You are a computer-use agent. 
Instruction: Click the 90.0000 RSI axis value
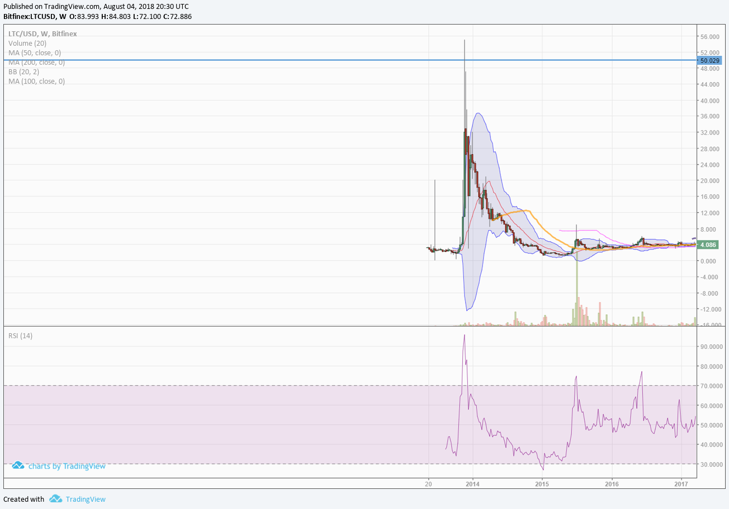(712, 347)
